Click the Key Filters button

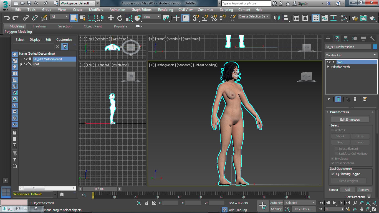[x=303, y=209]
